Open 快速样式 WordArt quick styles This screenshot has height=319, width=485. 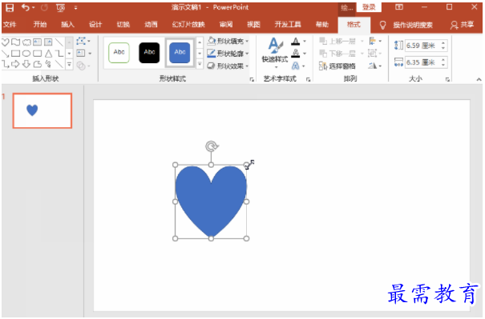click(x=275, y=53)
